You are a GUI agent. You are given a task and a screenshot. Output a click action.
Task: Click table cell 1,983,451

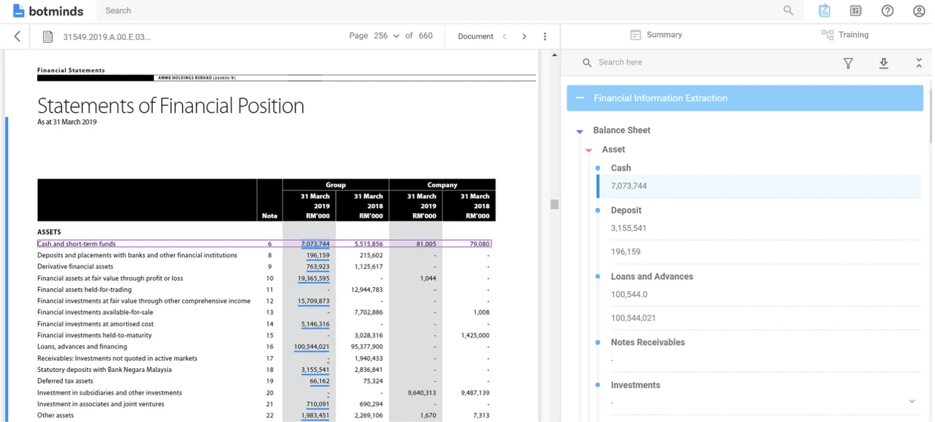(x=315, y=416)
